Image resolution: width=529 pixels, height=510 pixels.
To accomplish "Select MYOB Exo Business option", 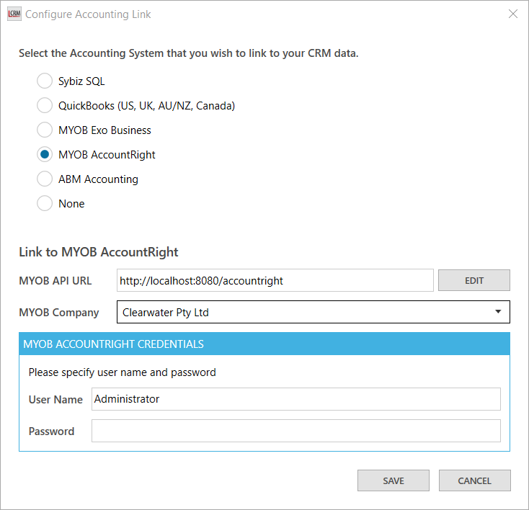I will 45,130.
